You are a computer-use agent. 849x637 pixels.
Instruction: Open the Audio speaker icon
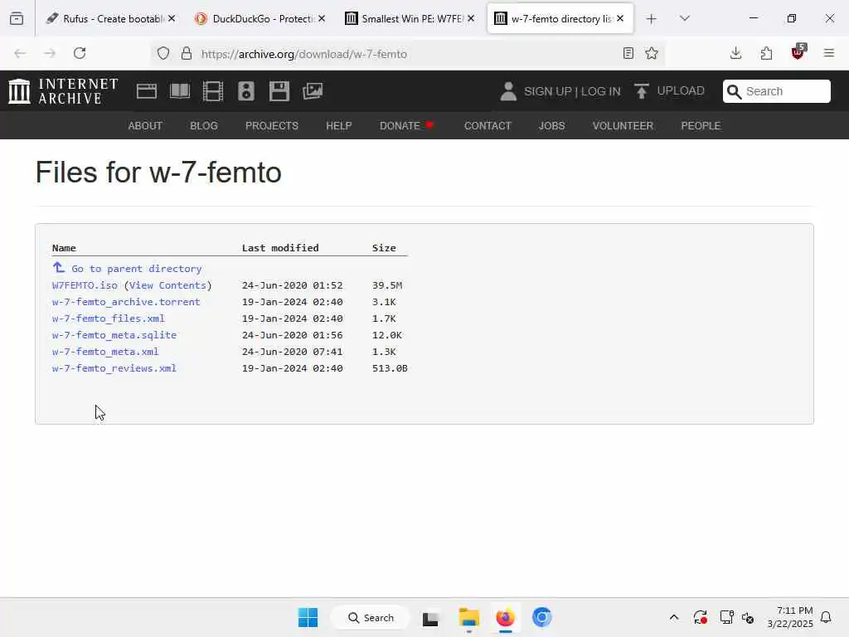245,91
